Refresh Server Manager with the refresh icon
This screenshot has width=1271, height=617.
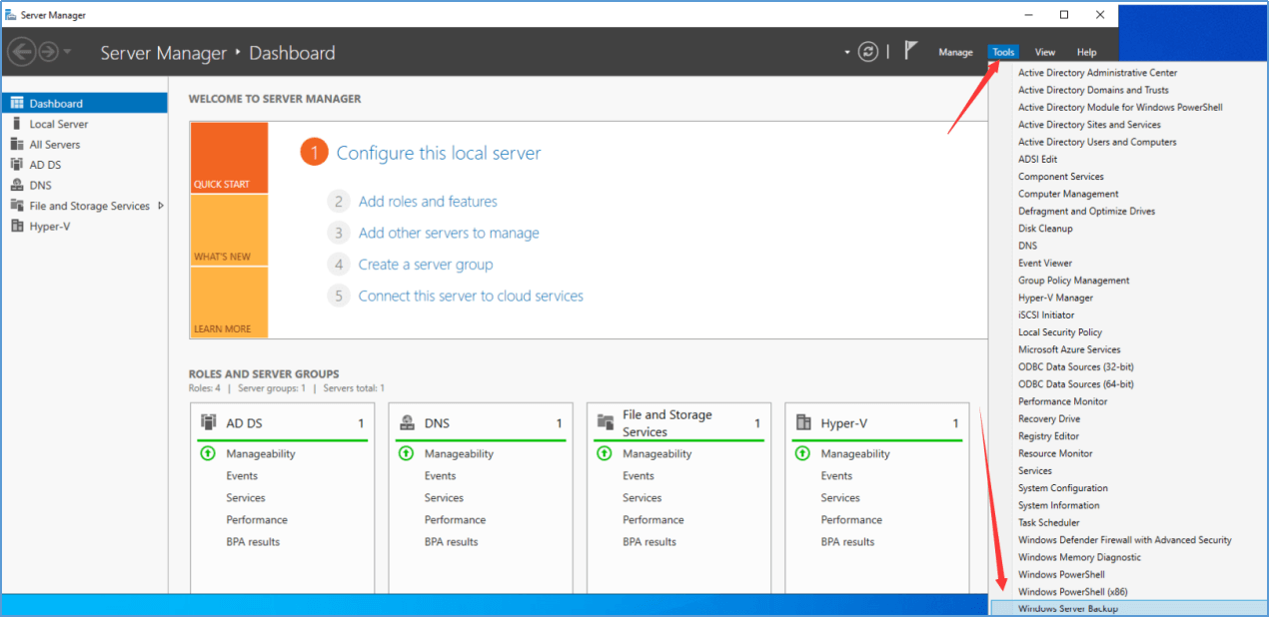[867, 51]
